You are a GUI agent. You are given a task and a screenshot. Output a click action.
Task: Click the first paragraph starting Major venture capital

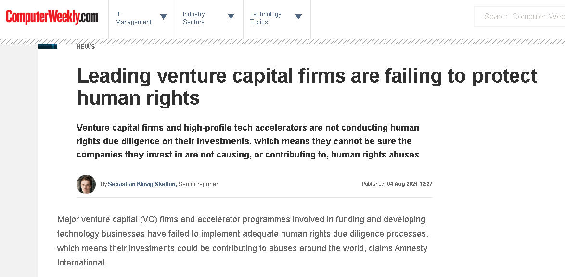(243, 241)
